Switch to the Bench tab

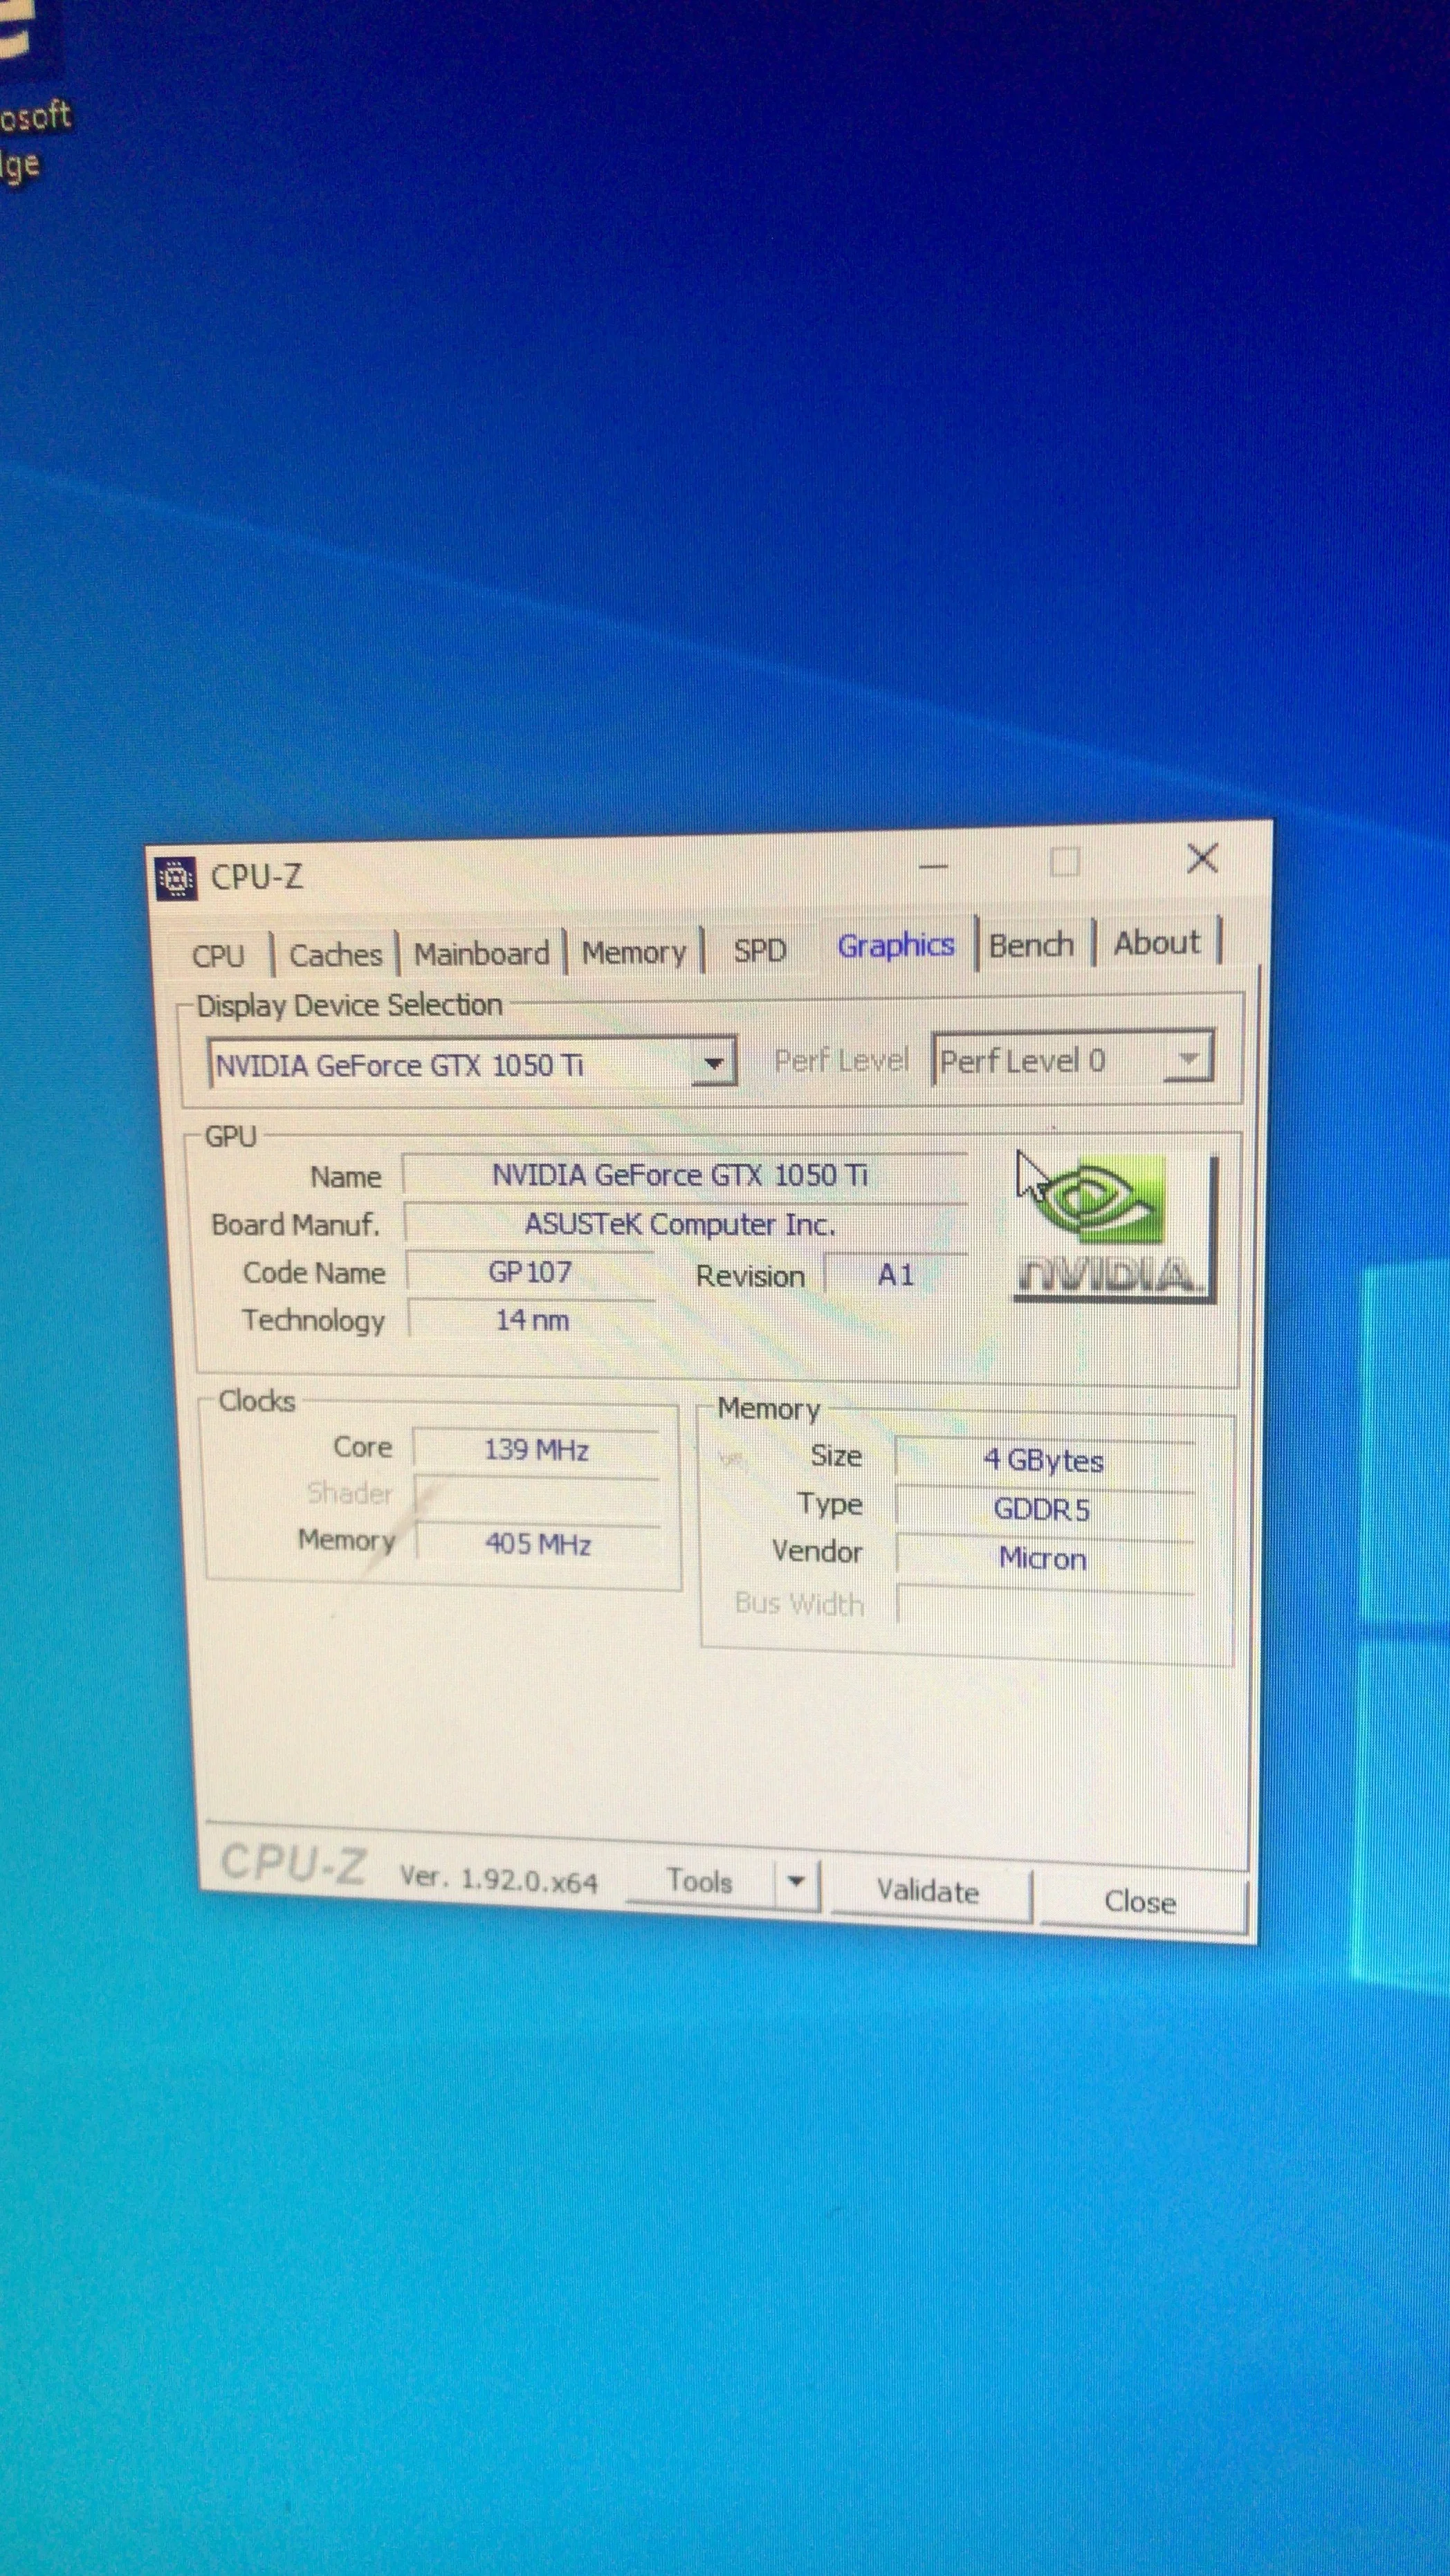tap(1031, 945)
